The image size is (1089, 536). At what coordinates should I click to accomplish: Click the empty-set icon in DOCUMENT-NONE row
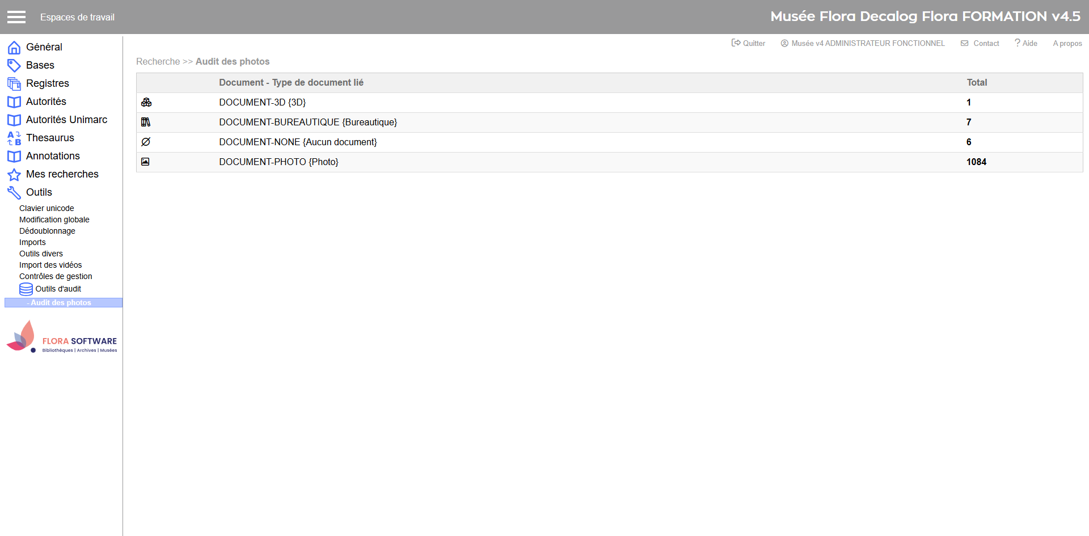(146, 142)
